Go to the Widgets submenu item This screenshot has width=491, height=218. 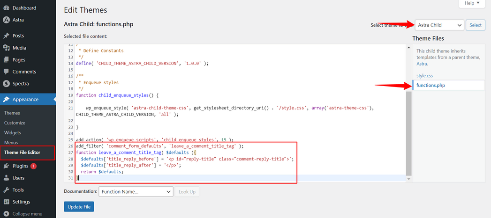(13, 132)
